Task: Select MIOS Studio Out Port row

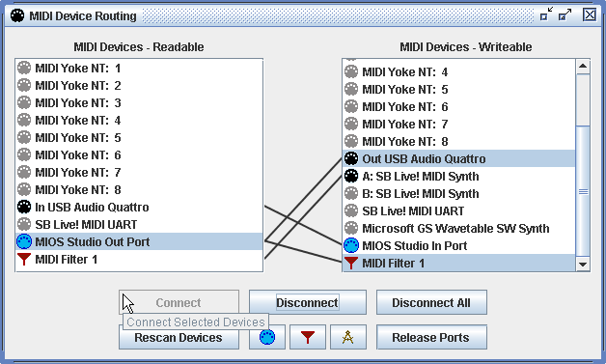Action: pyautogui.click(x=139, y=242)
